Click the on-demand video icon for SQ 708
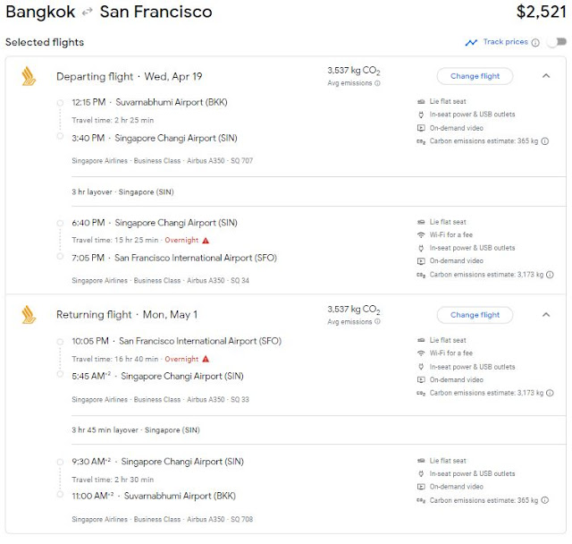Image resolution: width=572 pixels, height=544 pixels. click(x=421, y=487)
